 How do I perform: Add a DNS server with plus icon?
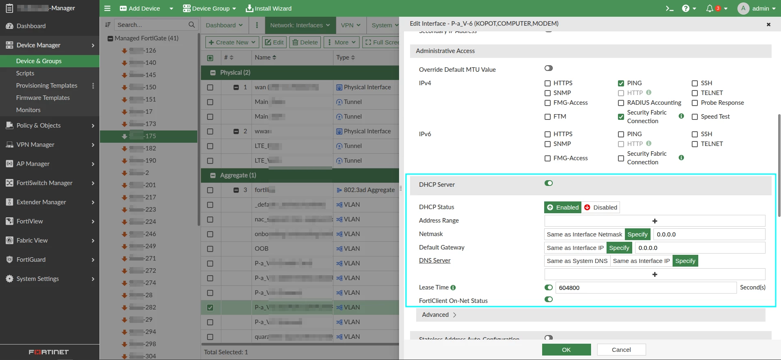[x=655, y=274]
